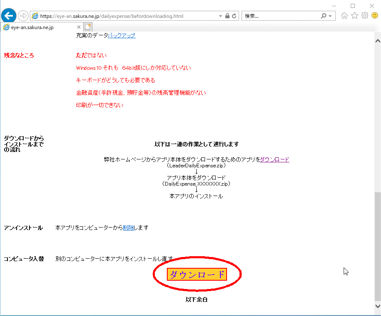Click the line about Windows 10 64bit版
This screenshot has height=316, width=381.
click(133, 68)
